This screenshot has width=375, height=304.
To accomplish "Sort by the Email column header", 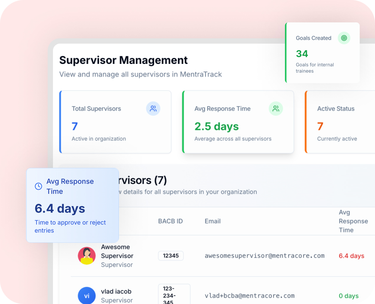I will pos(213,221).
